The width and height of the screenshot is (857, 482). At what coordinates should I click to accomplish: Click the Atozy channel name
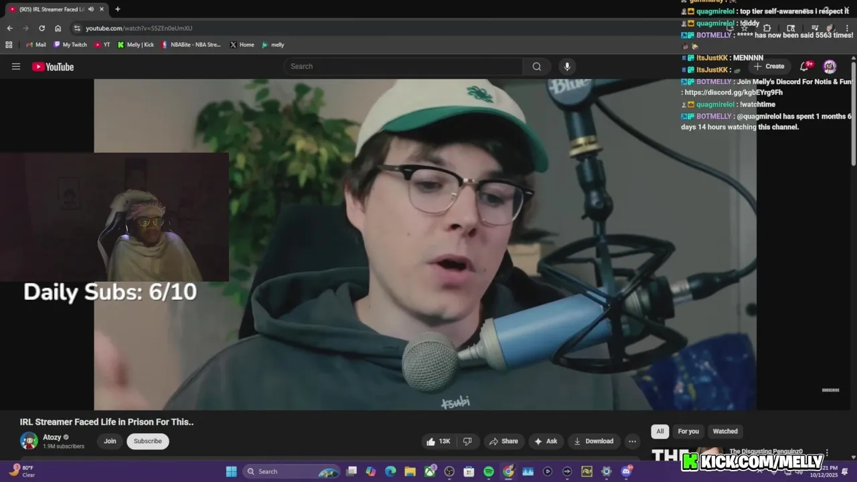click(52, 437)
